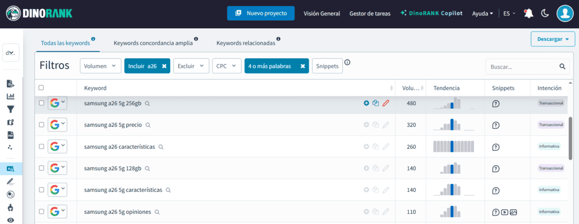
Task: Click info icon next to Snippets filter
Action: pyautogui.click(x=348, y=62)
